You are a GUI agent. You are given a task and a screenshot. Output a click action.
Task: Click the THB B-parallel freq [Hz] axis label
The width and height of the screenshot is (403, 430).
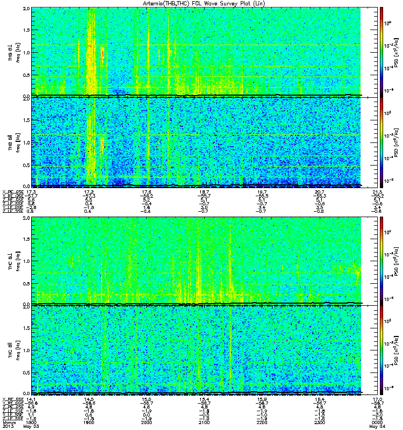(x=18, y=142)
